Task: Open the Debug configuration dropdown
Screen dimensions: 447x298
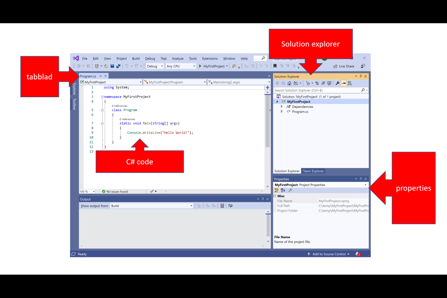Action: [155, 66]
